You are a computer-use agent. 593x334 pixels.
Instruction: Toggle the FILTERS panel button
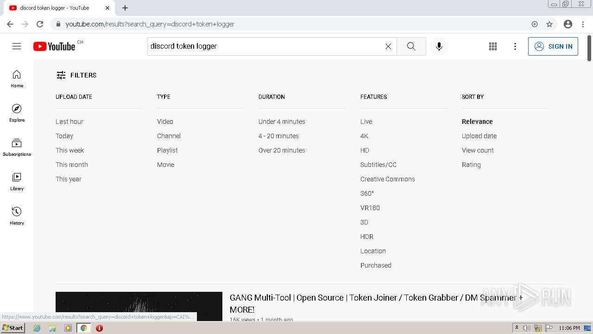76,75
